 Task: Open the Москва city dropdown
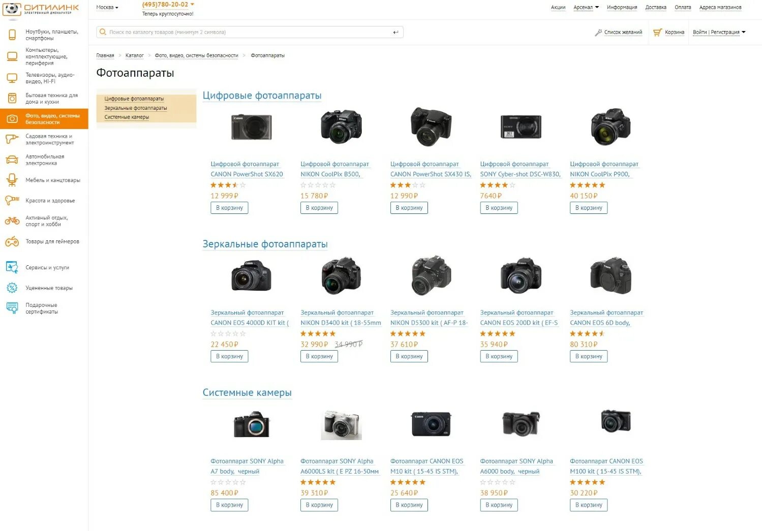point(107,8)
